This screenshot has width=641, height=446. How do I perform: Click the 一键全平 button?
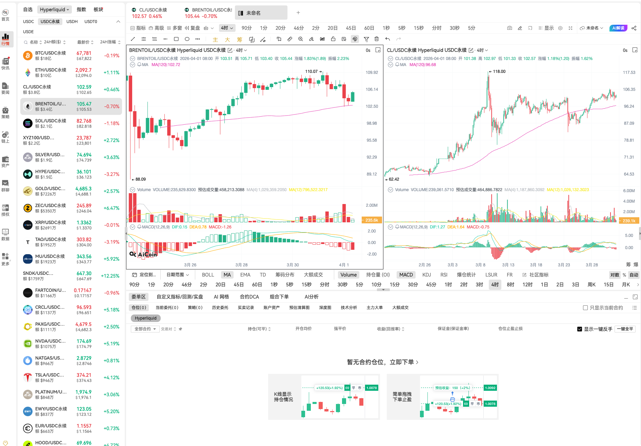[625, 329]
